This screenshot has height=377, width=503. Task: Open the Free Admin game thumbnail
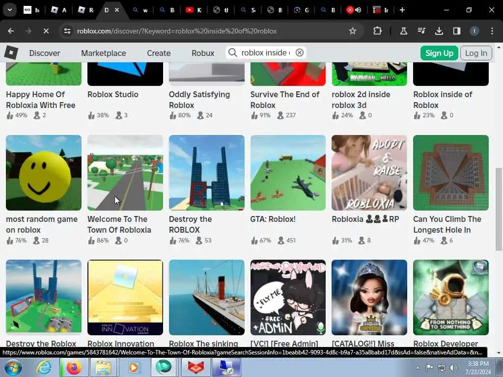[x=288, y=297]
